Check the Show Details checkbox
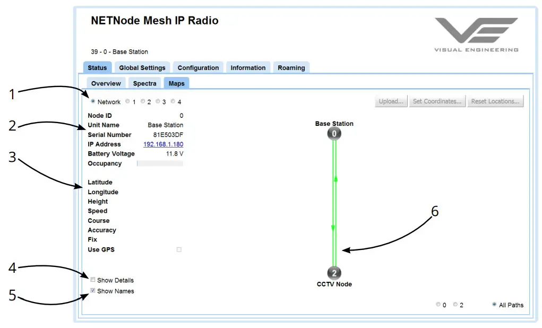Screen dimensions: 542x328 click(x=93, y=280)
